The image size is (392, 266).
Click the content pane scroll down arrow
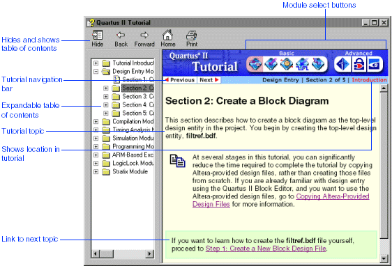384,258
